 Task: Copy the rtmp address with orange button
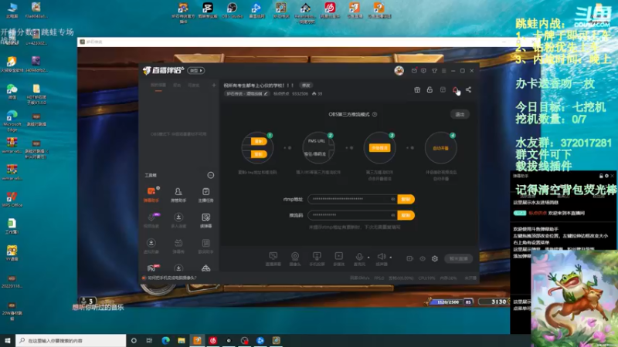point(406,199)
